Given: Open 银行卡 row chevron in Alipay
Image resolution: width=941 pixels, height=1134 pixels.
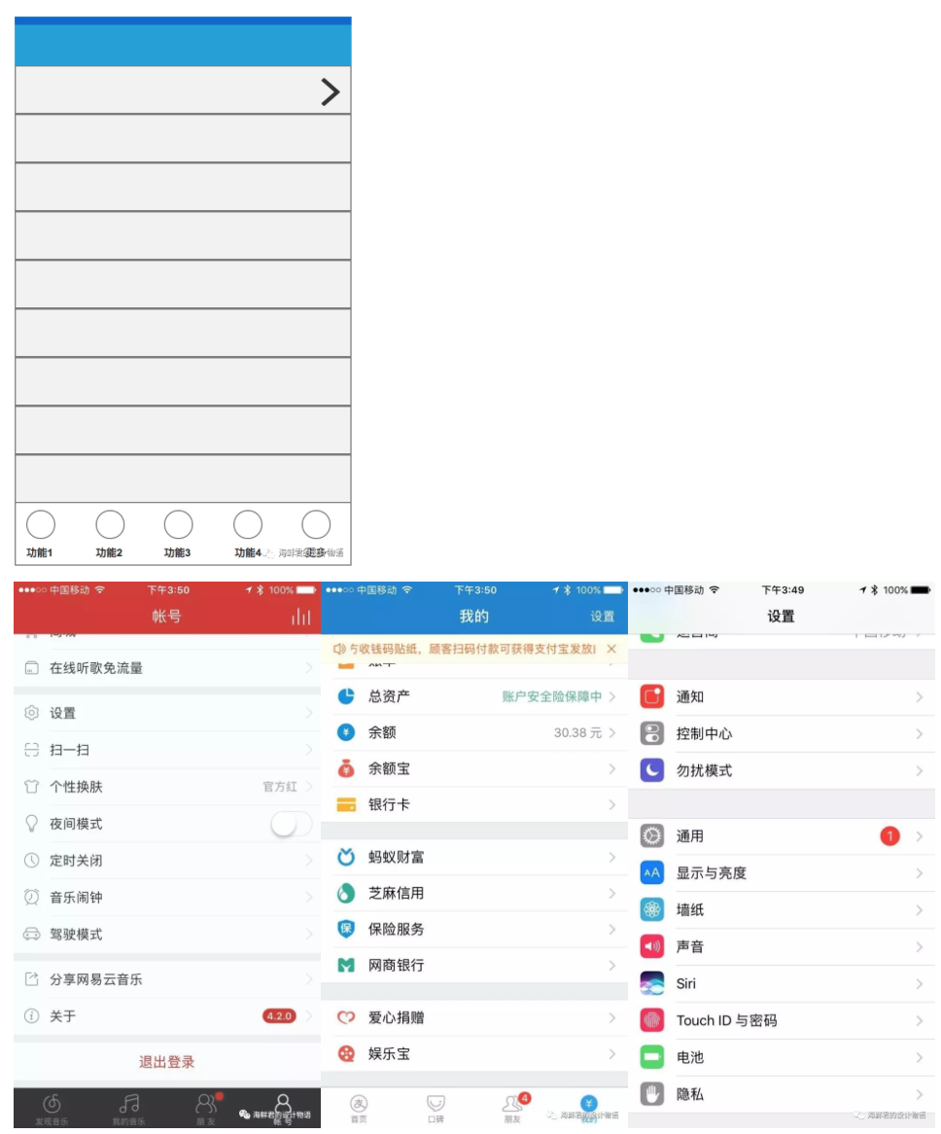Looking at the screenshot, I should coord(612,804).
